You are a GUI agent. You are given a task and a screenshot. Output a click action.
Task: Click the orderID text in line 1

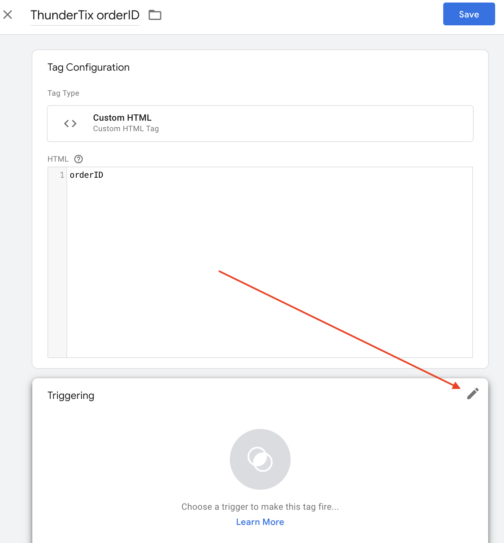[86, 175]
